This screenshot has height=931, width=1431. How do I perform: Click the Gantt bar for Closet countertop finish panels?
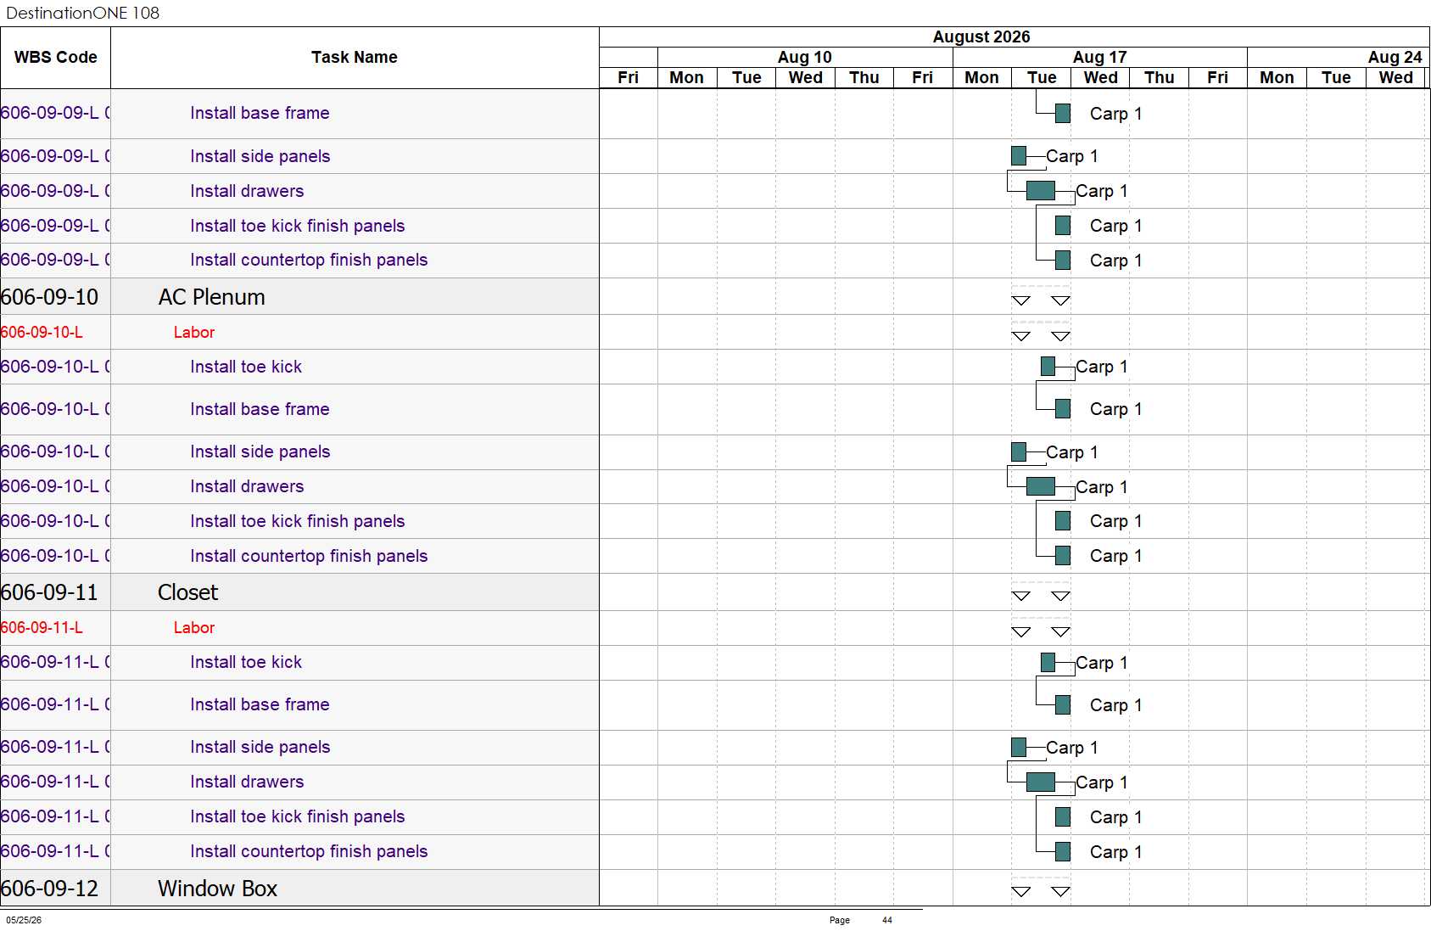pyautogui.click(x=1063, y=851)
